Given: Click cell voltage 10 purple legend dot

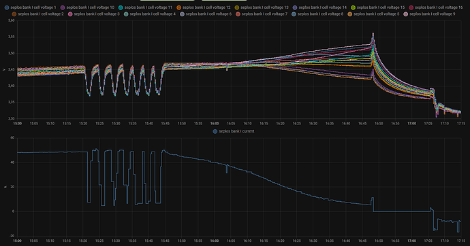Looking at the screenshot, I should click(63, 7).
